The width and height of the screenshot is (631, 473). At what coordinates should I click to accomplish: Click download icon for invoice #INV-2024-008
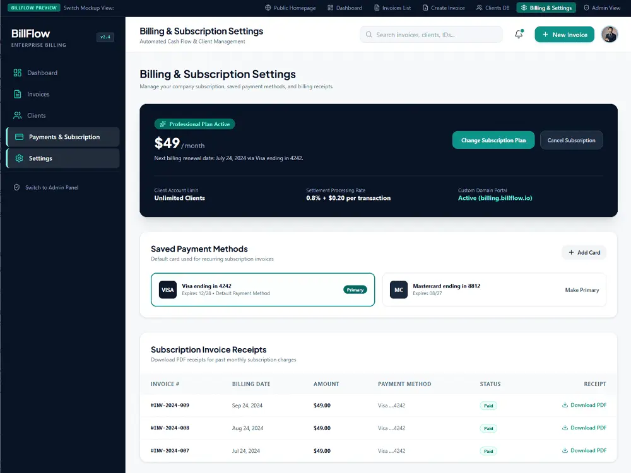click(565, 428)
